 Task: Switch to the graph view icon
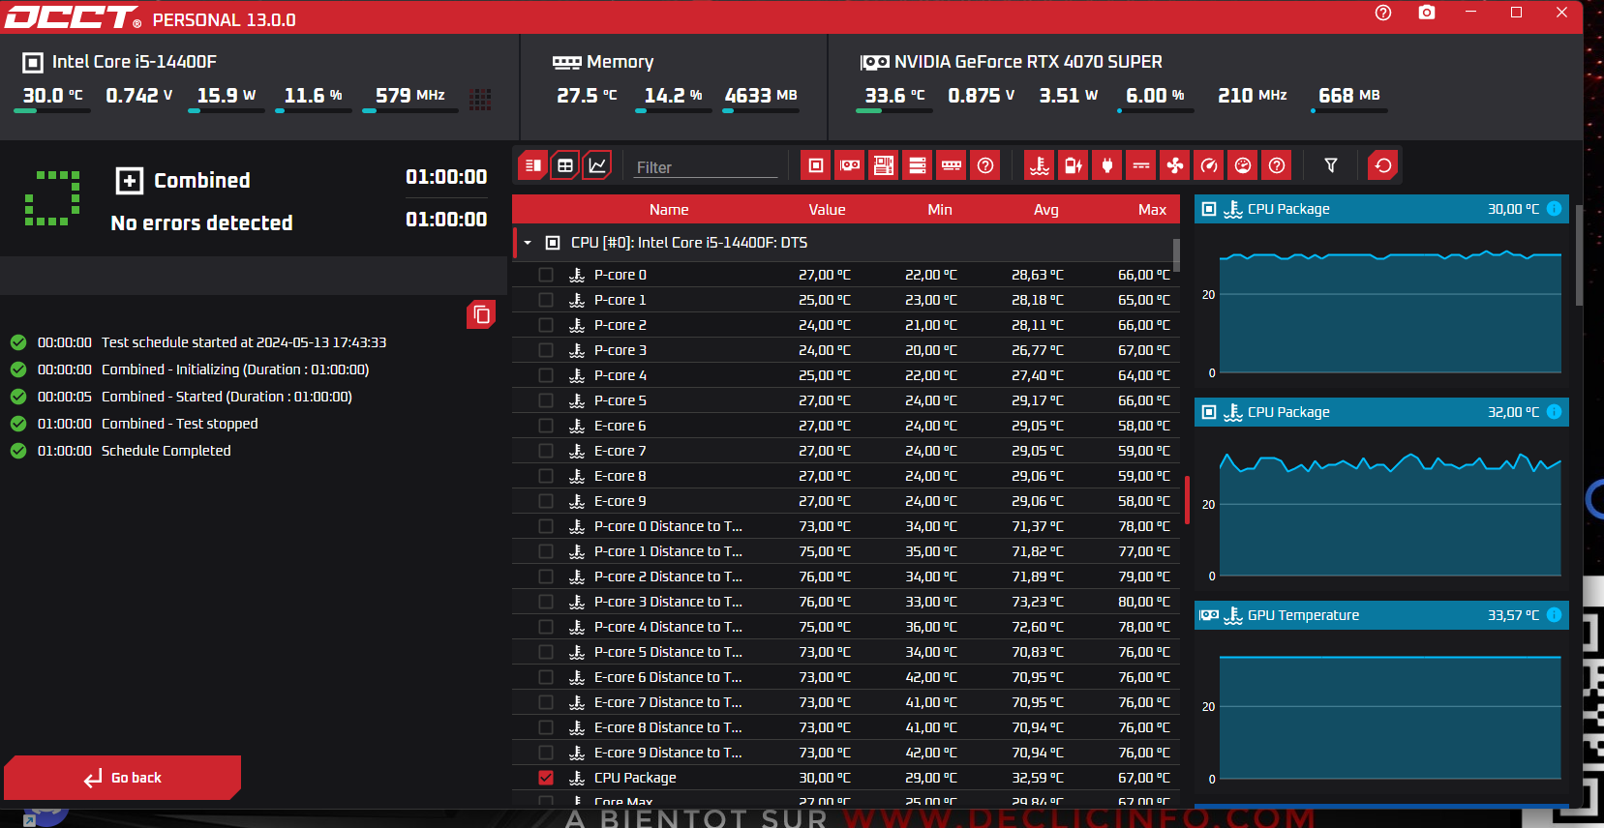click(597, 165)
